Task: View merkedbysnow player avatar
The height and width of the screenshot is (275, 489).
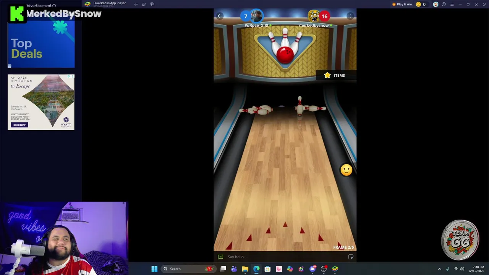Action: [x=314, y=16]
